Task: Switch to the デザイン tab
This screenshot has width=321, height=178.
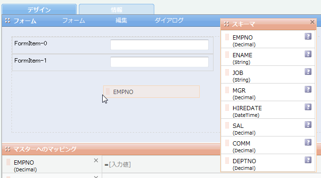Action: point(39,10)
